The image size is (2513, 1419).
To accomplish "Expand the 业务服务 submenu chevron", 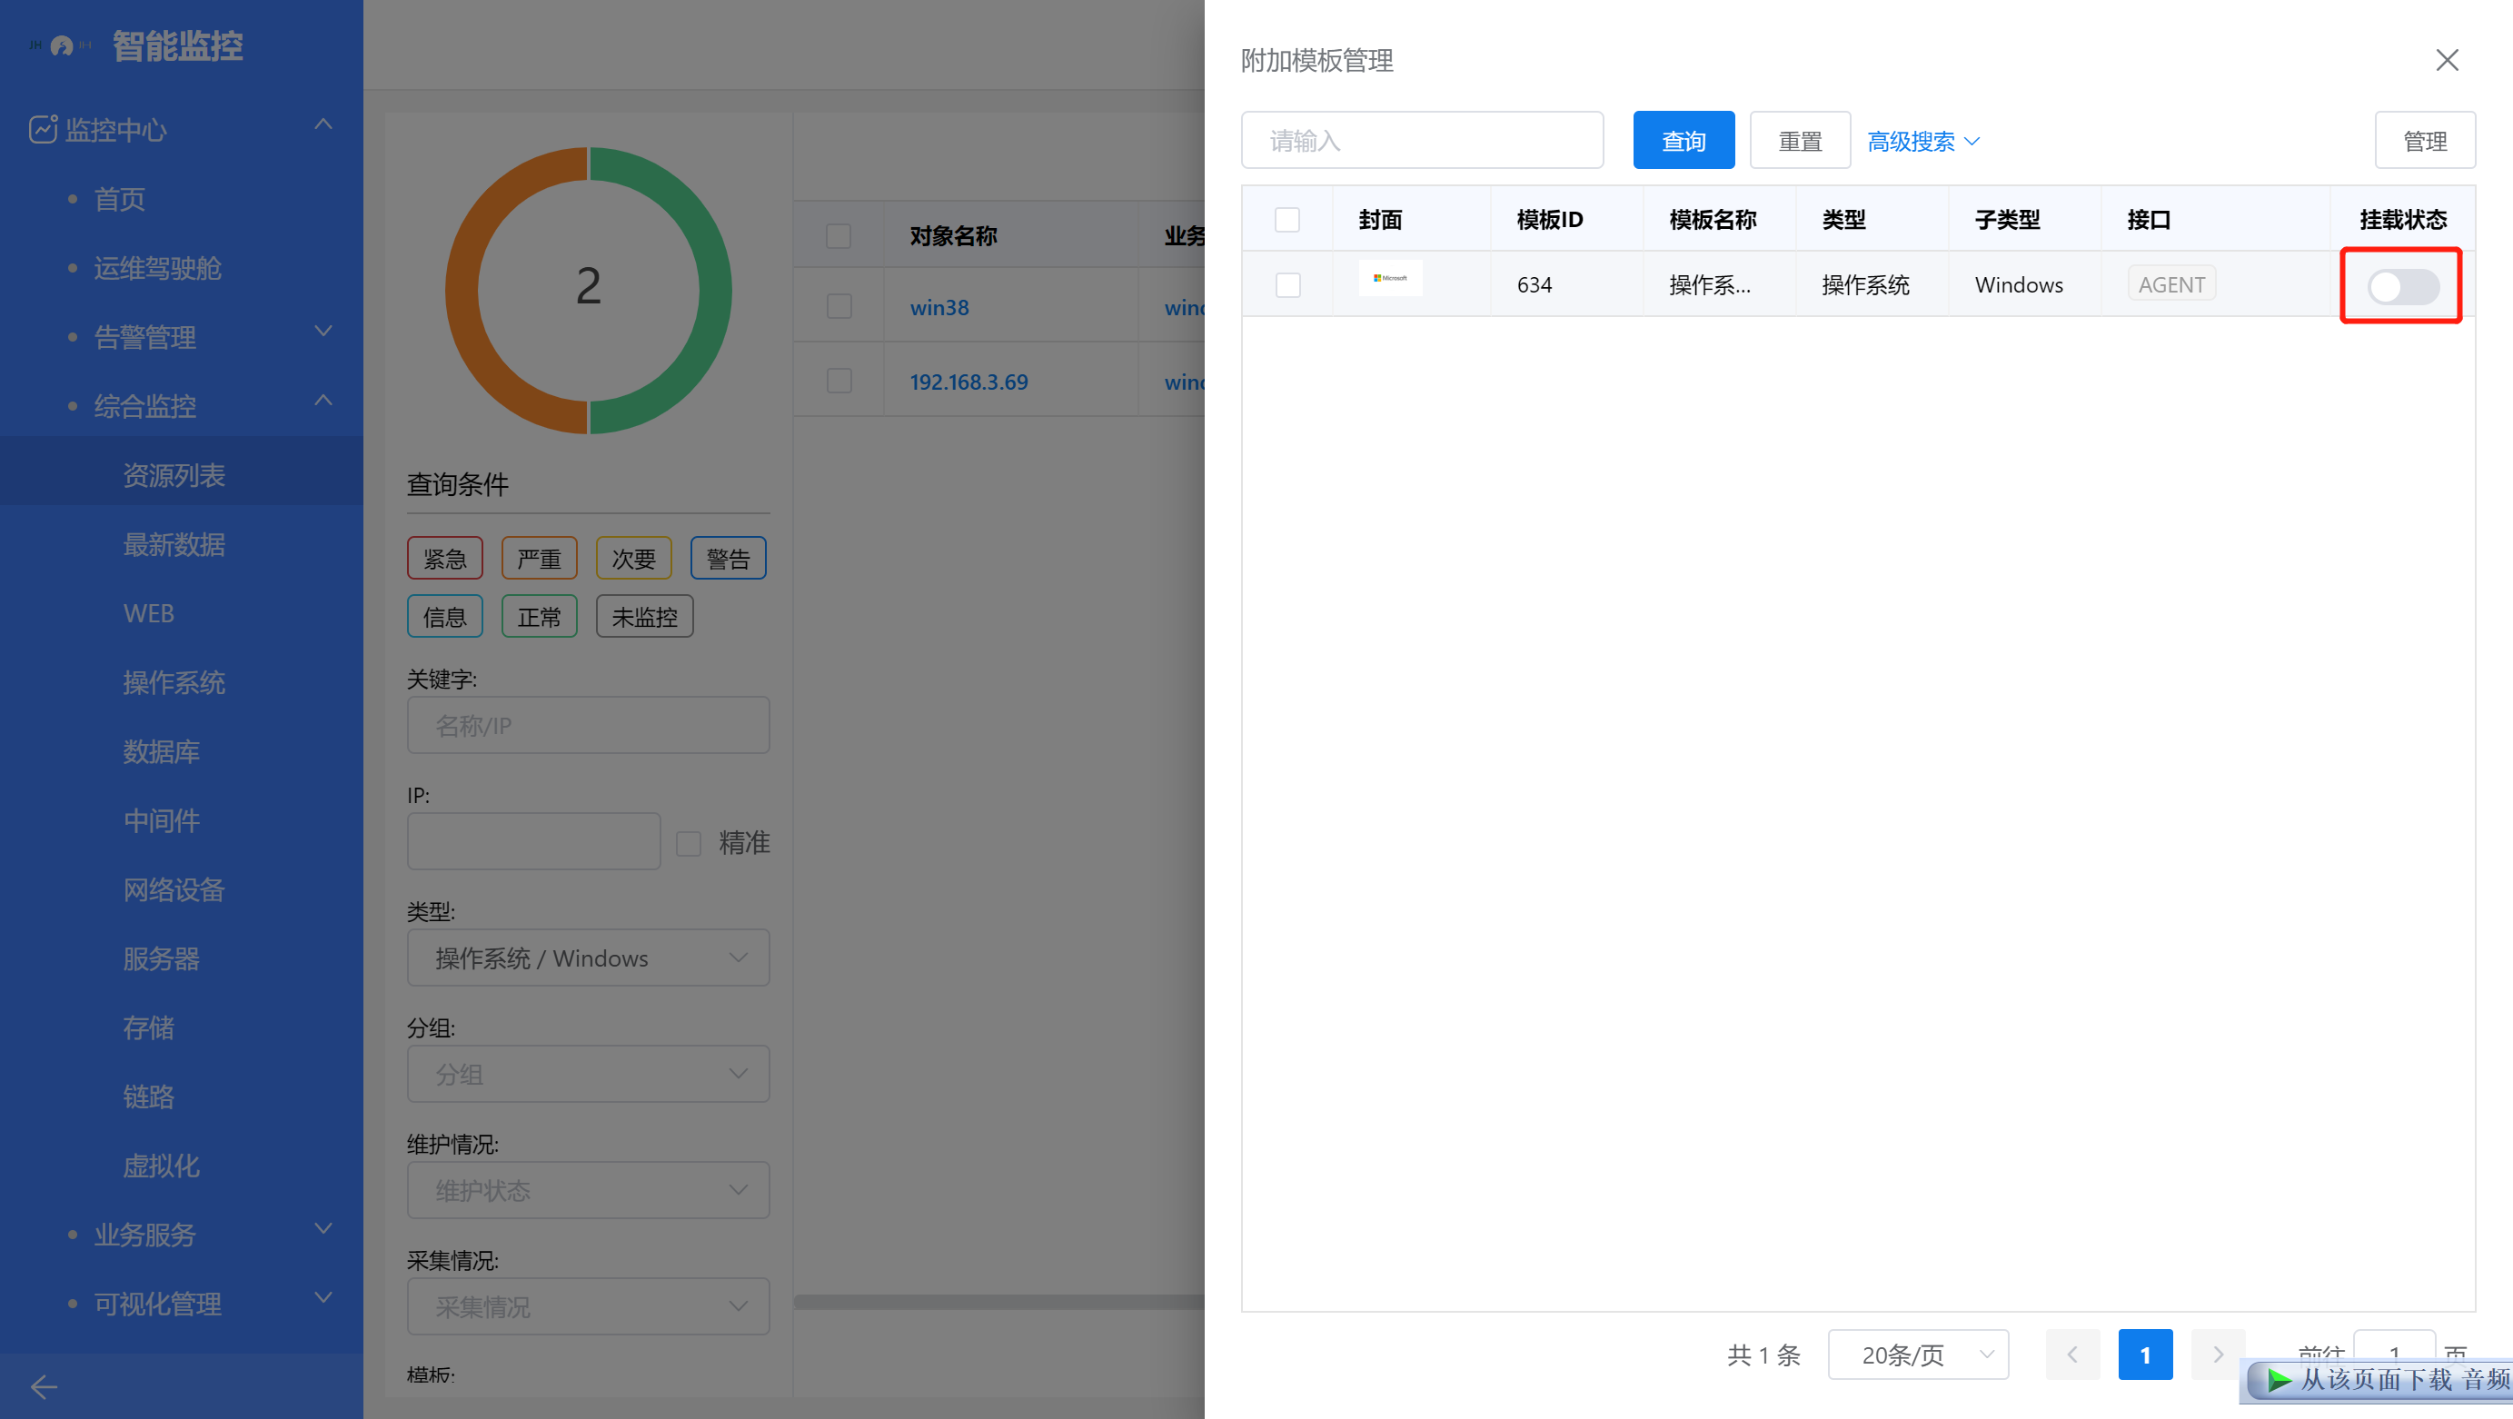I will coord(323,1229).
